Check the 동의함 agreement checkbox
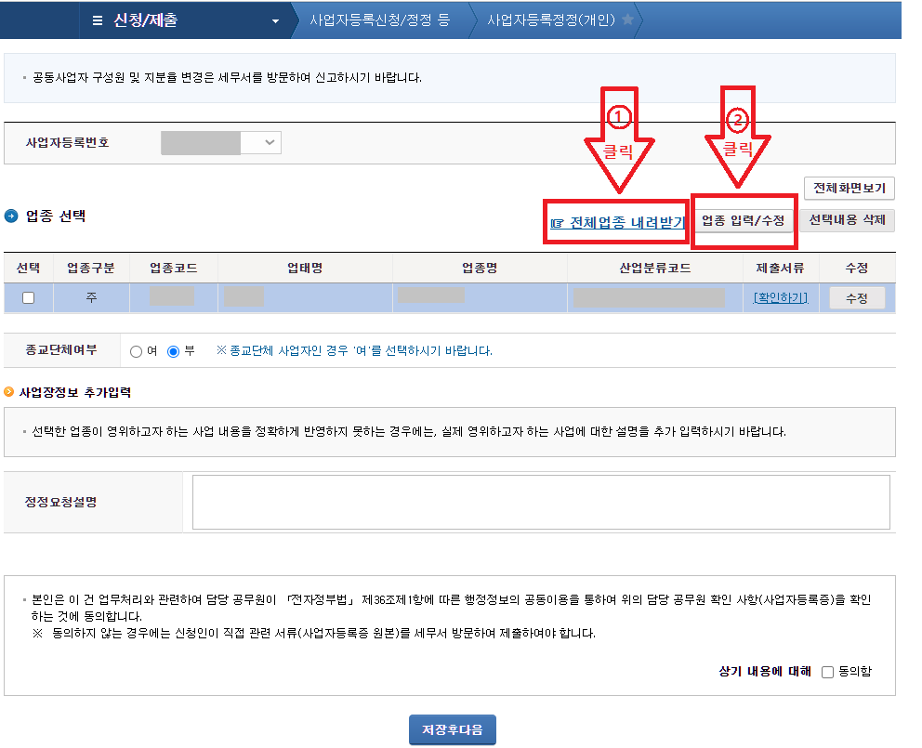Screen dimensions: 922x748 point(826,672)
